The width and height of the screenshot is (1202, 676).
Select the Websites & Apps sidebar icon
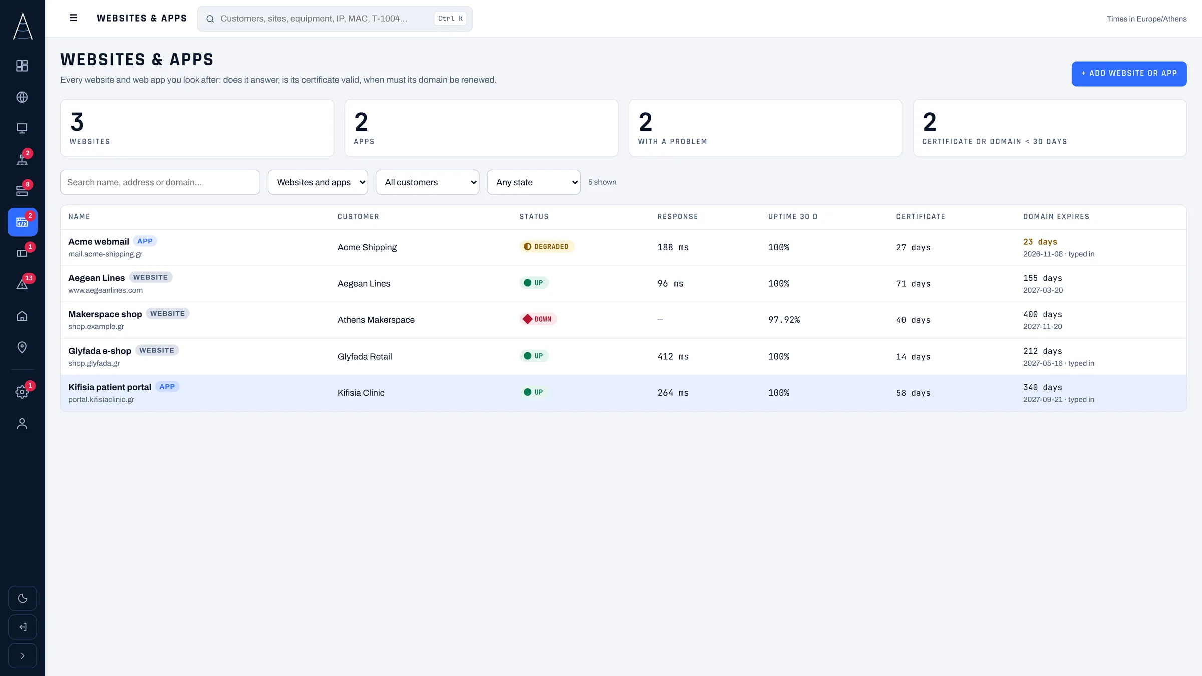click(22, 222)
